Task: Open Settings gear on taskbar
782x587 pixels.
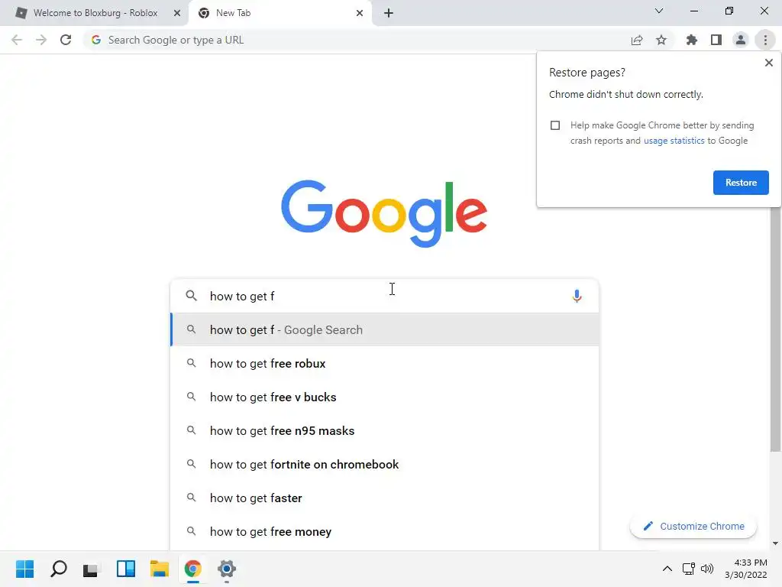Action: click(x=226, y=569)
